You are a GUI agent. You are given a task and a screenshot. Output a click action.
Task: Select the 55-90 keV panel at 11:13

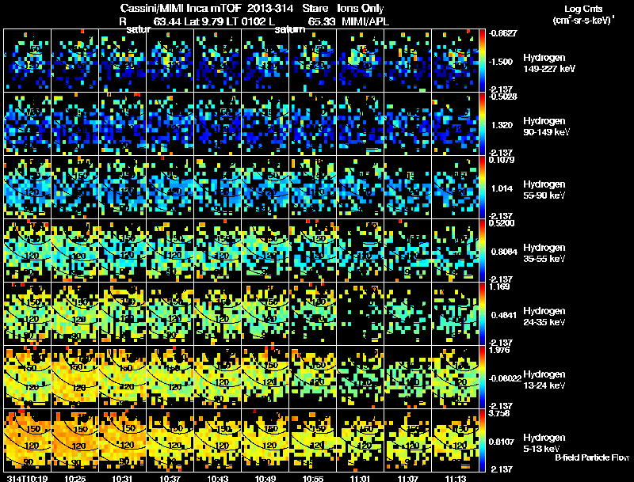point(455,188)
